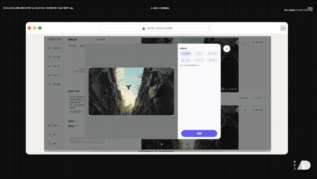
Task: Select the 4:3 crop ratio option
Action: coord(199,60)
